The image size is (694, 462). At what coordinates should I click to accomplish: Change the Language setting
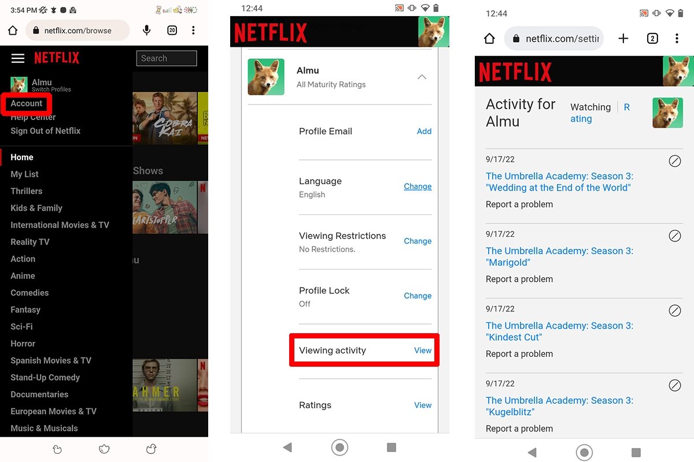[418, 187]
